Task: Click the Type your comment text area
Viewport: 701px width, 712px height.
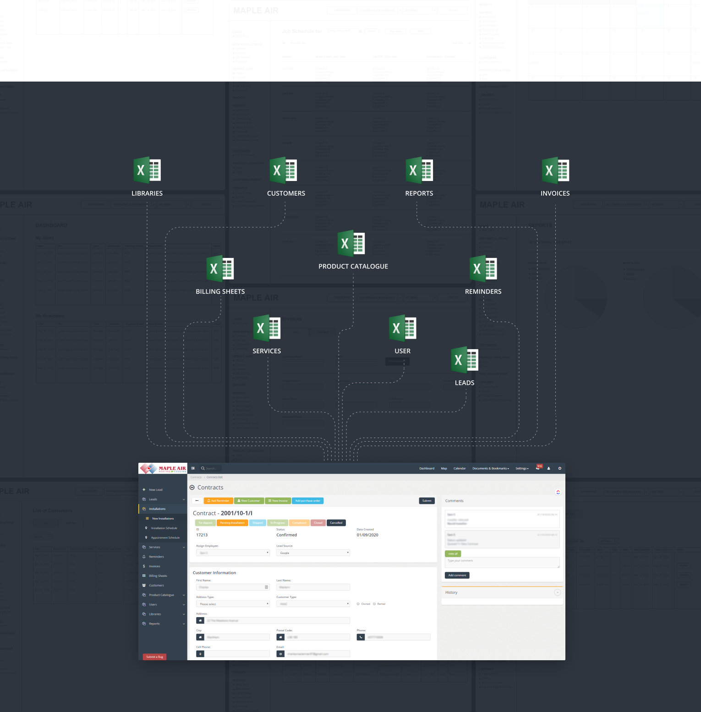Action: click(502, 563)
